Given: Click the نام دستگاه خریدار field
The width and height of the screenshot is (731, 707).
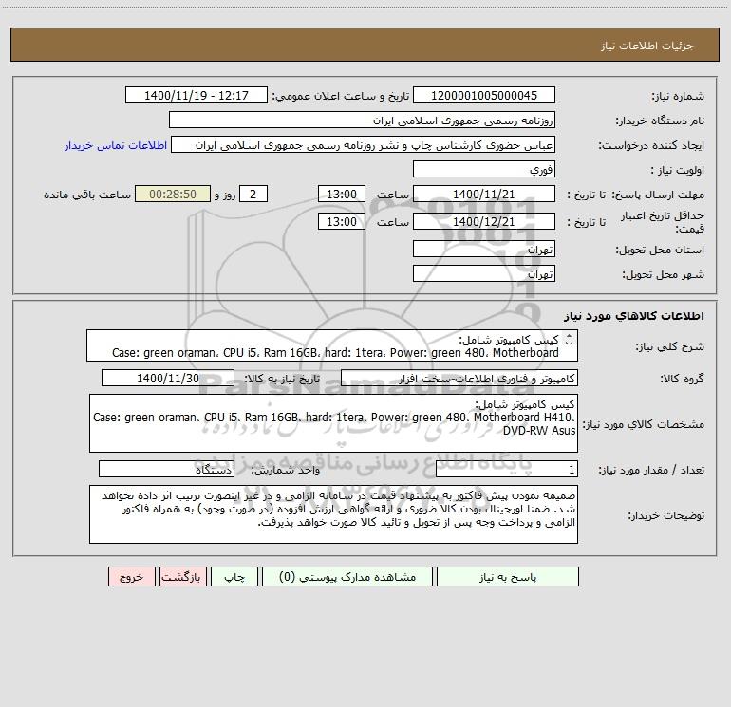Looking at the screenshot, I should 362,120.
